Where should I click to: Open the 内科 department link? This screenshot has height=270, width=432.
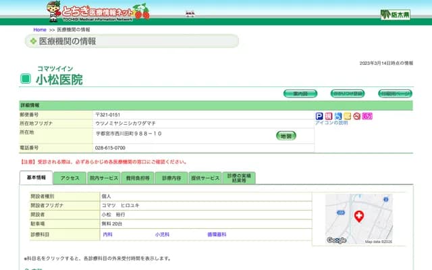coord(107,234)
